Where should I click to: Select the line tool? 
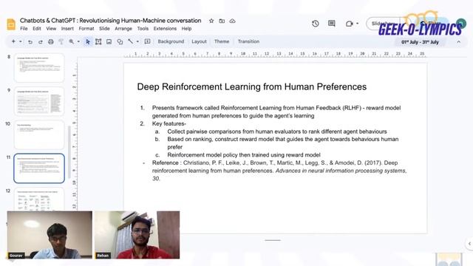tap(130, 41)
